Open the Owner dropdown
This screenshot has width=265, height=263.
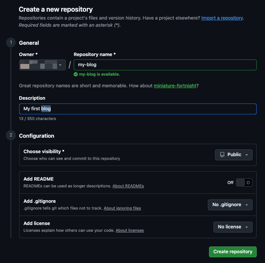[42, 65]
